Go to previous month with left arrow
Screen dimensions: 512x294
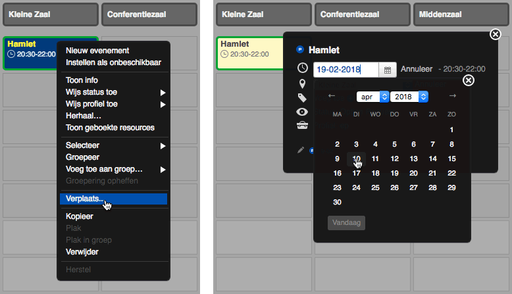332,96
